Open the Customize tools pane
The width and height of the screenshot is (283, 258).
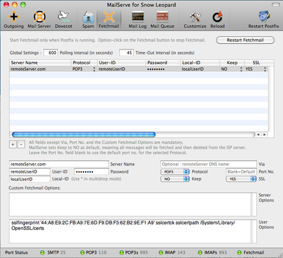[195, 20]
